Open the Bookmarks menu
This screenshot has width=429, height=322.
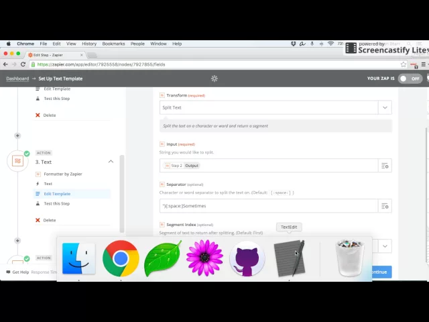pyautogui.click(x=113, y=44)
